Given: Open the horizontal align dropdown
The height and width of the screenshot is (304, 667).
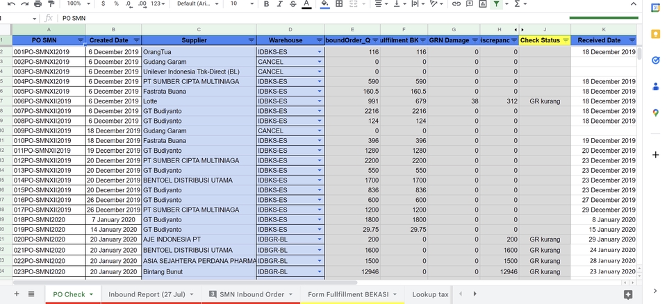Looking at the screenshot, I should (x=381, y=4).
